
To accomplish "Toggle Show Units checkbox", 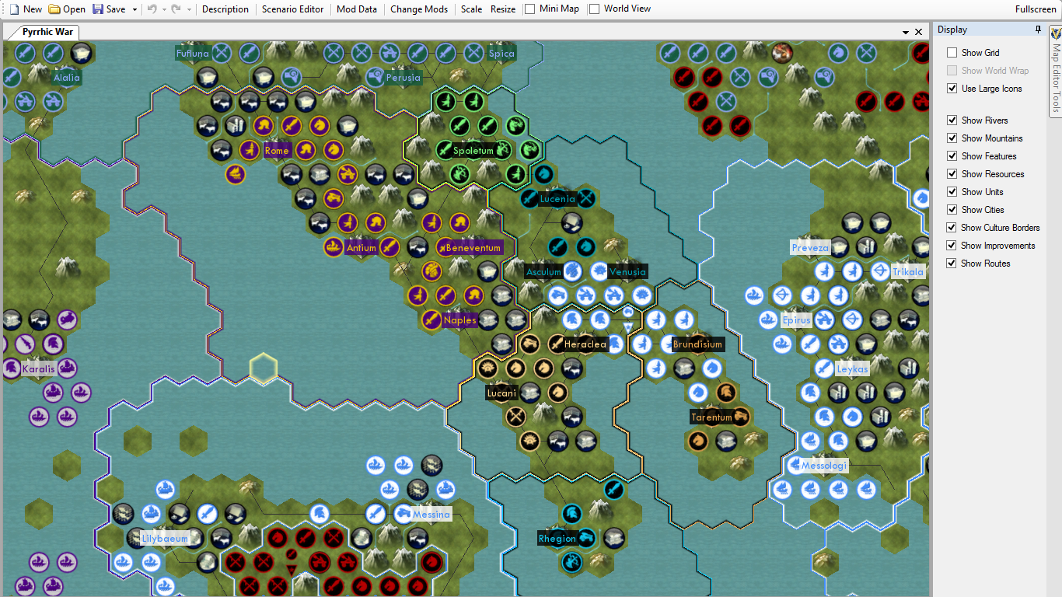I will click(x=952, y=192).
